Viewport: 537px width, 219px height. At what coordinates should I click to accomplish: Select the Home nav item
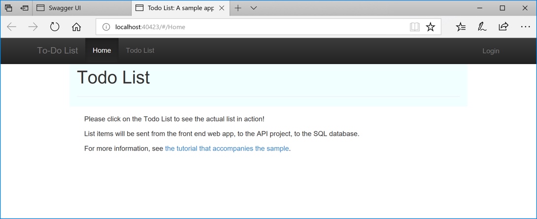click(x=102, y=50)
